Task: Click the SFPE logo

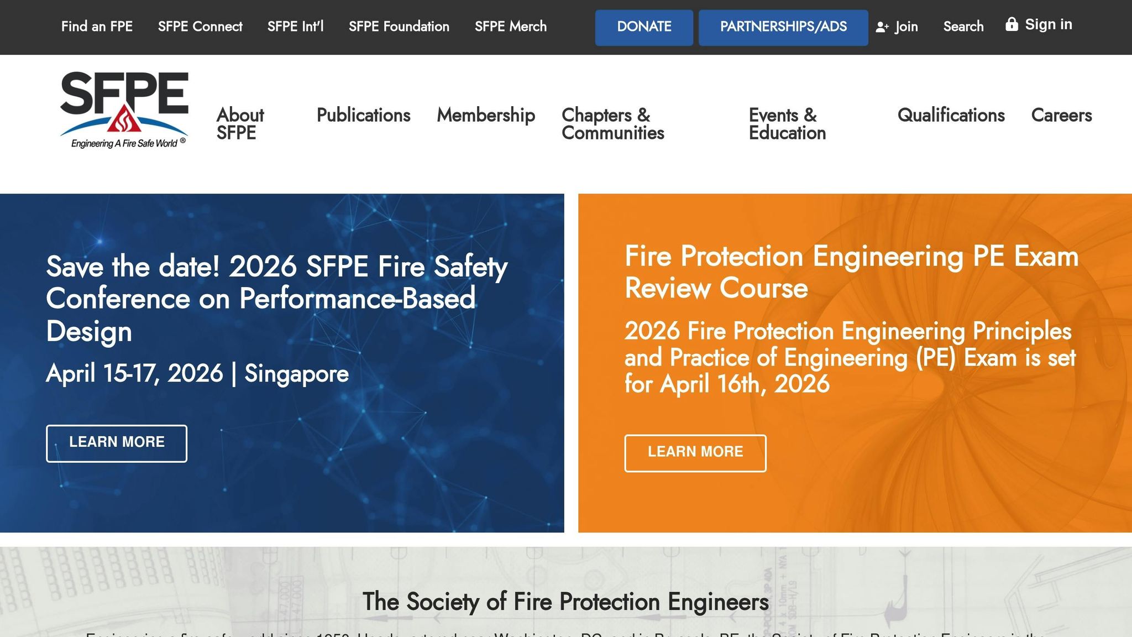Action: point(123,108)
